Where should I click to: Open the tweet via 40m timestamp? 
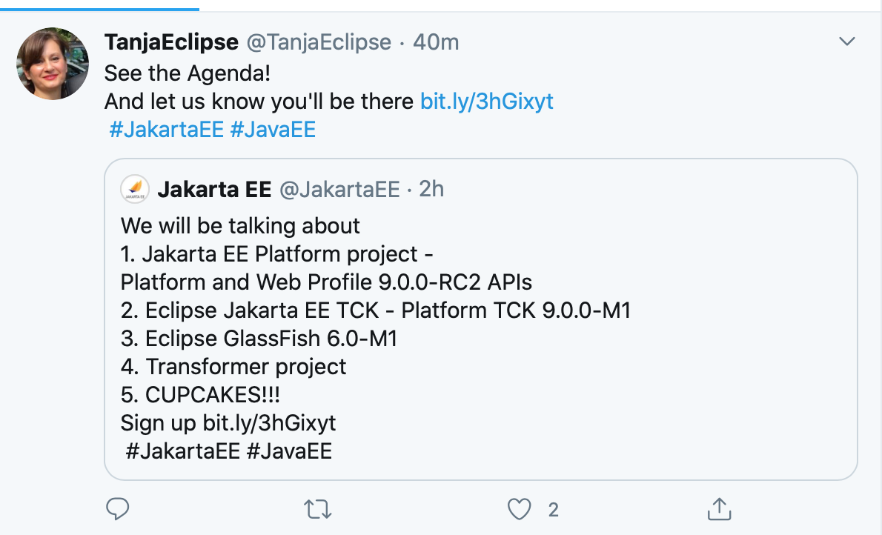[x=436, y=42]
